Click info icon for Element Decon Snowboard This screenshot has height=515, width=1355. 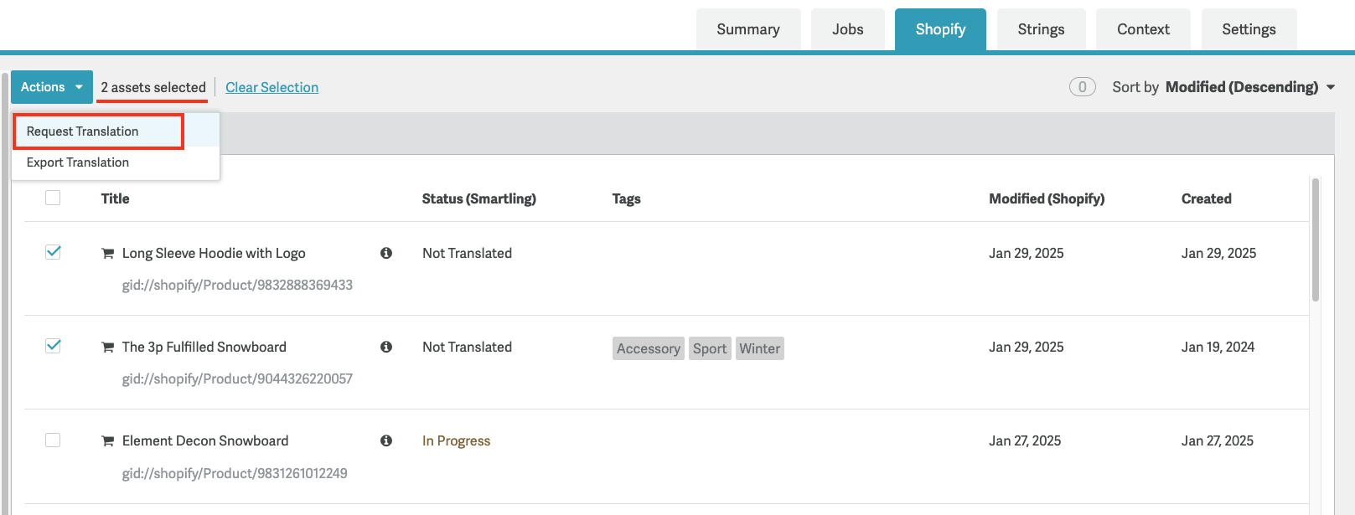386,440
